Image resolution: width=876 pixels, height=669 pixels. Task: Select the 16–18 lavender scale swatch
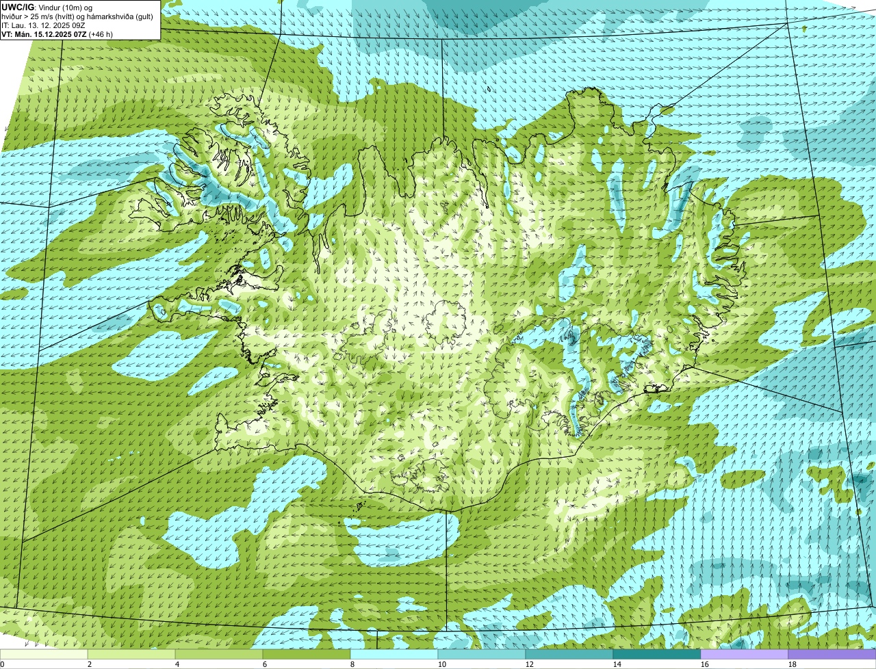[x=745, y=654]
